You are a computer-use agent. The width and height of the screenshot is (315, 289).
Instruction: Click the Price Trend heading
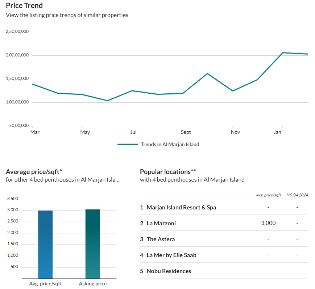pos(24,5)
